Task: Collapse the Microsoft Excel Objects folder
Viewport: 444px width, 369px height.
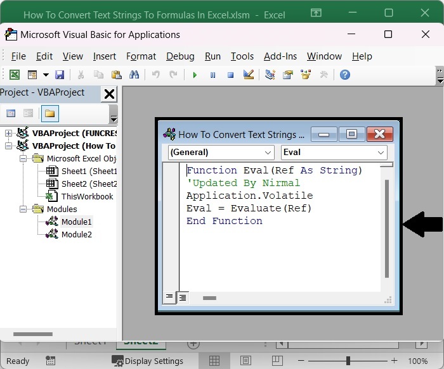Action: coord(23,158)
